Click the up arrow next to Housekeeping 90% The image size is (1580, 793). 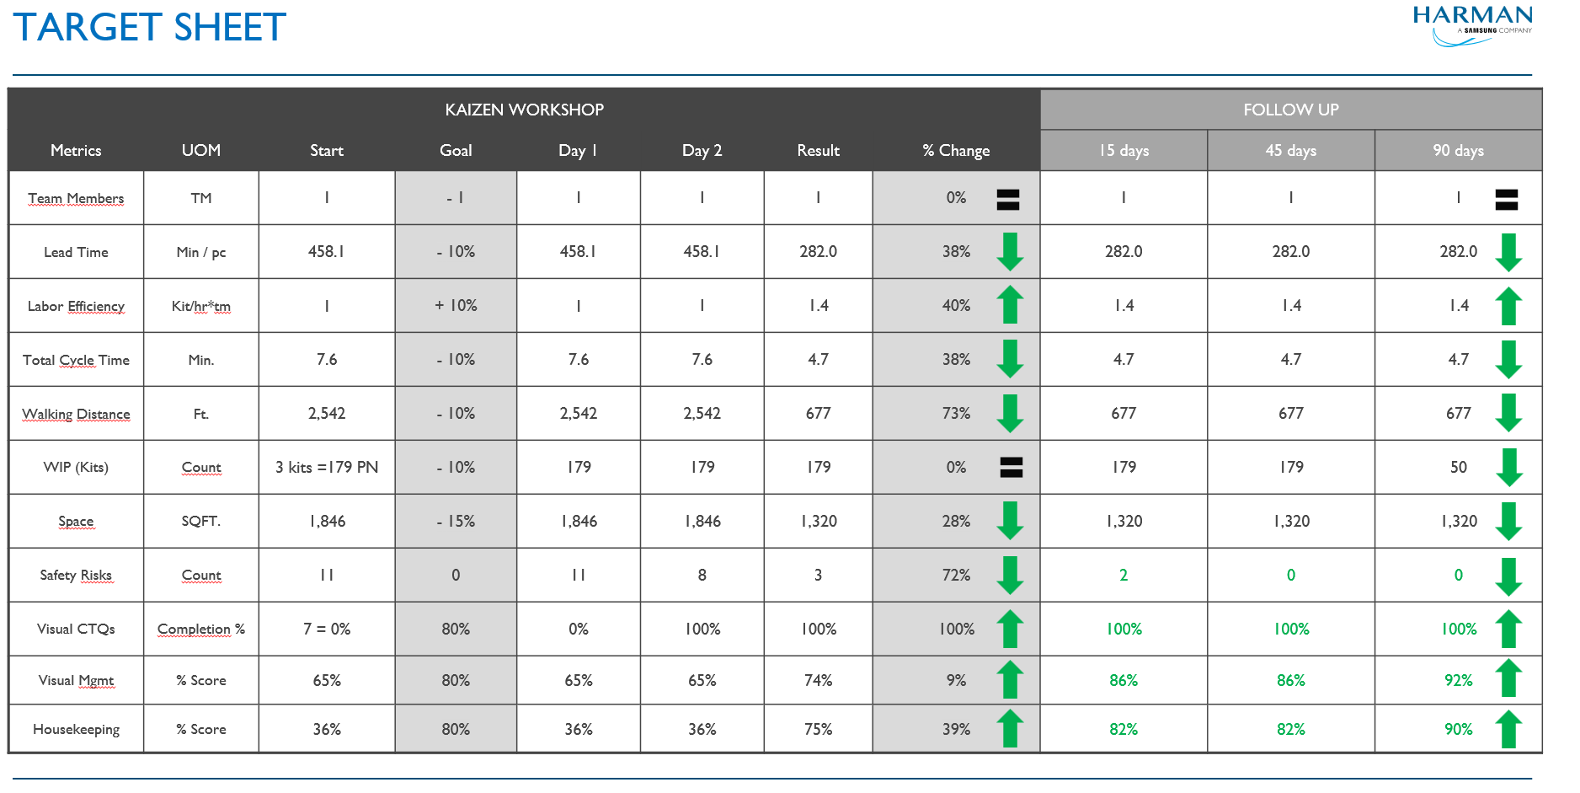(1508, 729)
